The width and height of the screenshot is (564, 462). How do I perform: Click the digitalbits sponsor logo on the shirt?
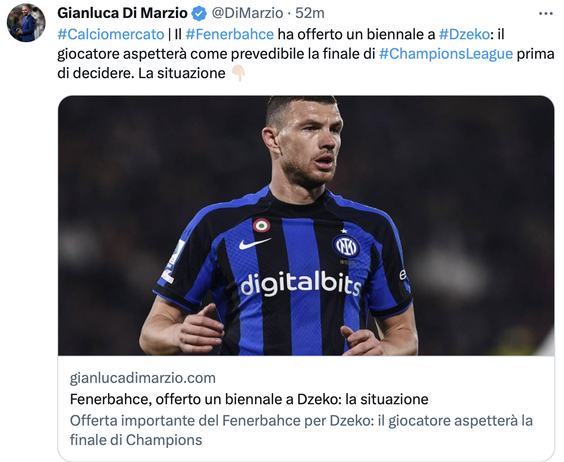pyautogui.click(x=300, y=283)
